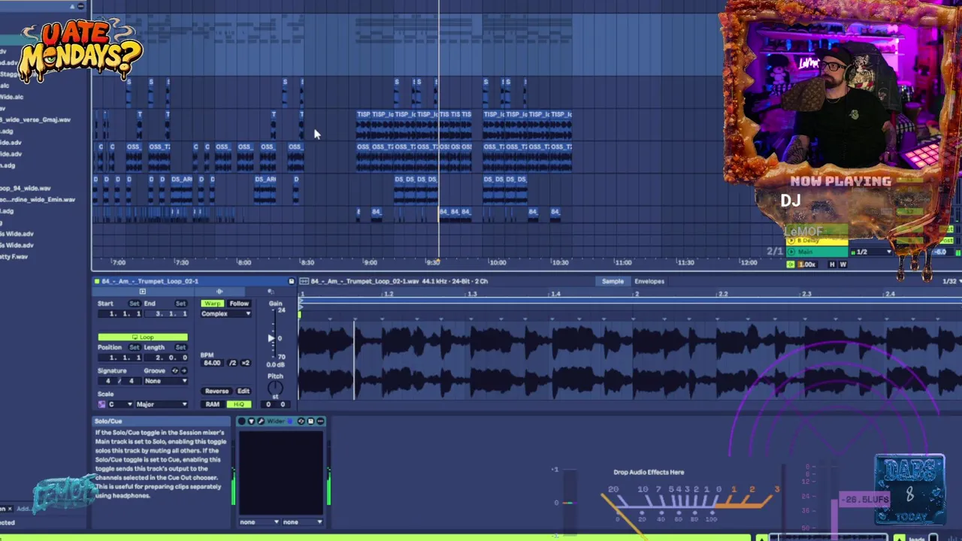Click the green zoom-to-selection icon below Main
This screenshot has height=541, width=962.
(x=791, y=264)
